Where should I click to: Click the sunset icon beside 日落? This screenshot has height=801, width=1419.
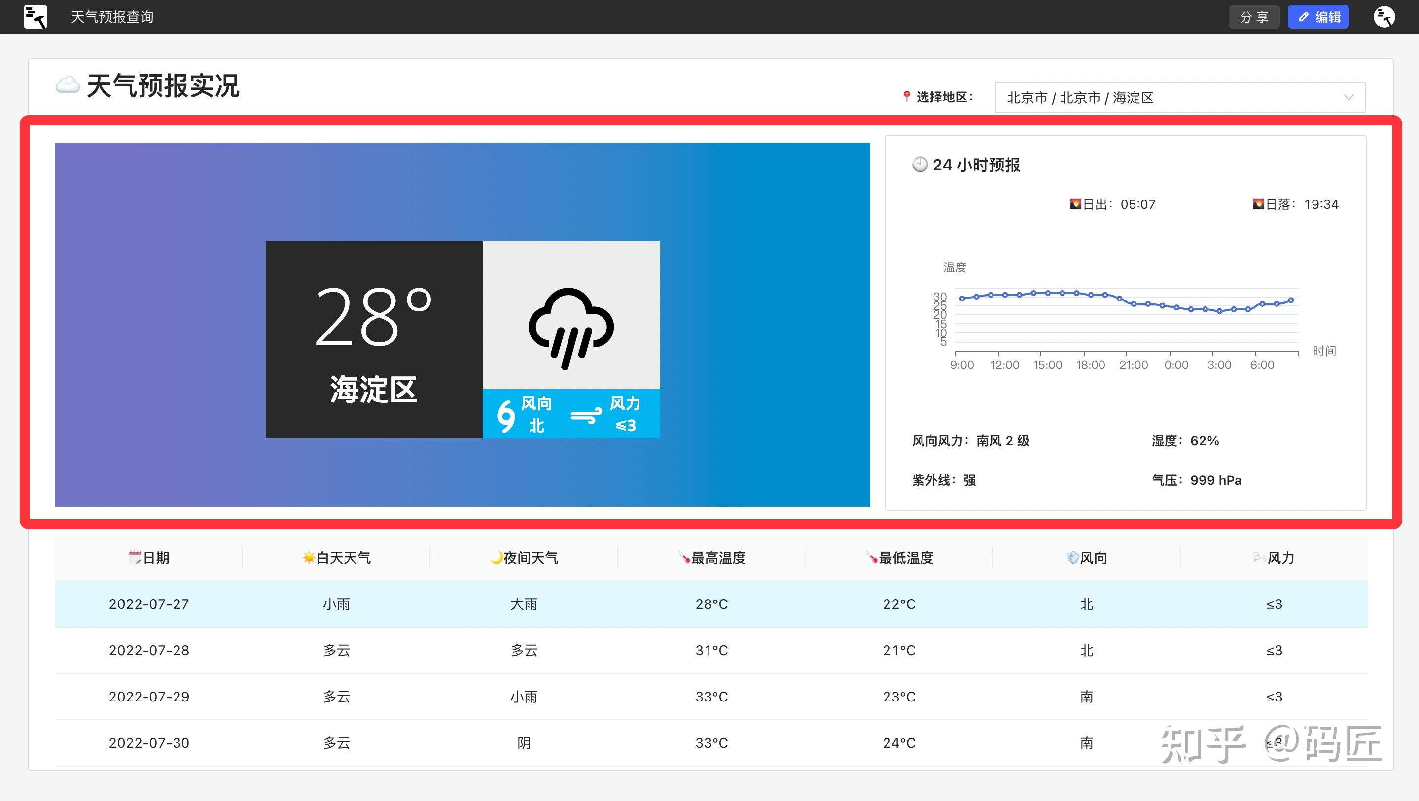tap(1258, 204)
